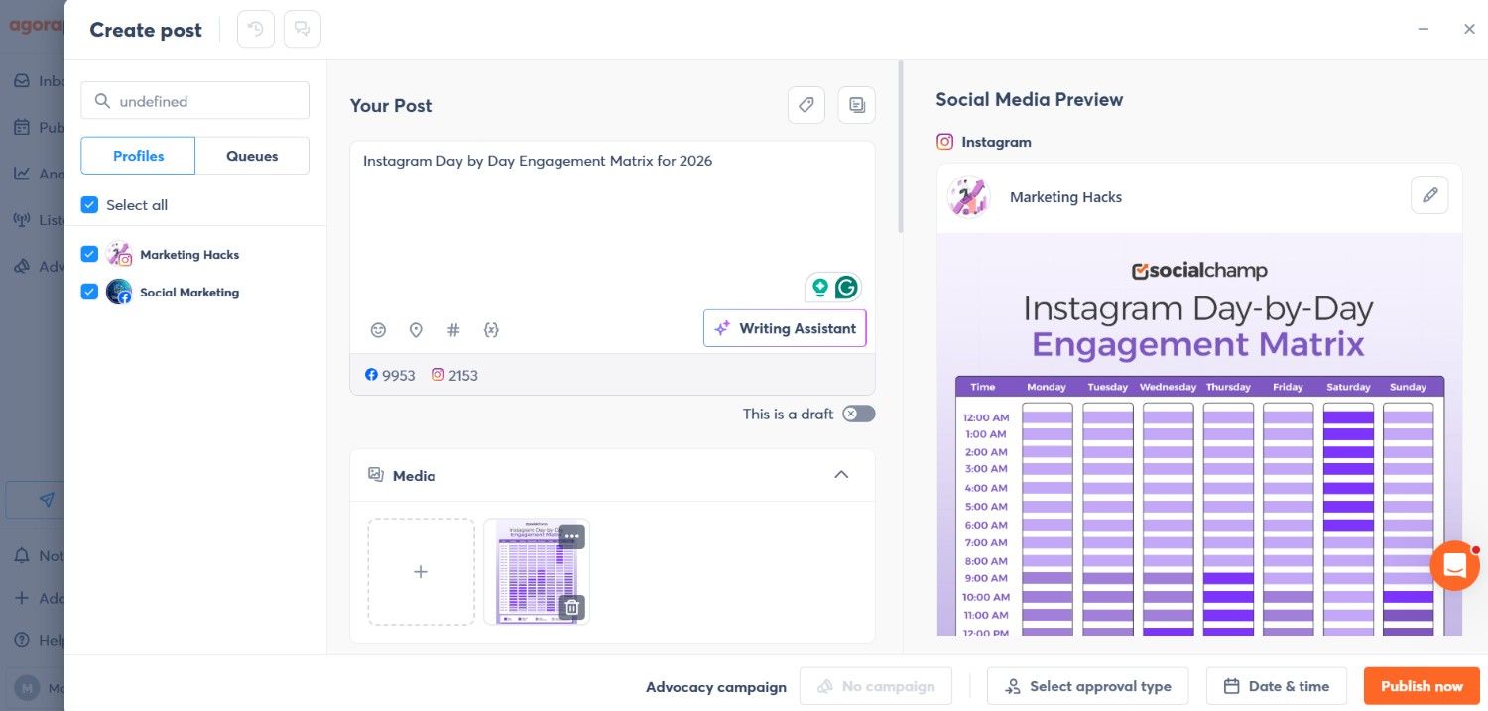Open the comments icon next to Create post
Screen dimensions: 1488x711
[303, 29]
